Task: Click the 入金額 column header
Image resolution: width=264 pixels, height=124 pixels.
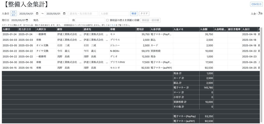Action: pos(207,29)
